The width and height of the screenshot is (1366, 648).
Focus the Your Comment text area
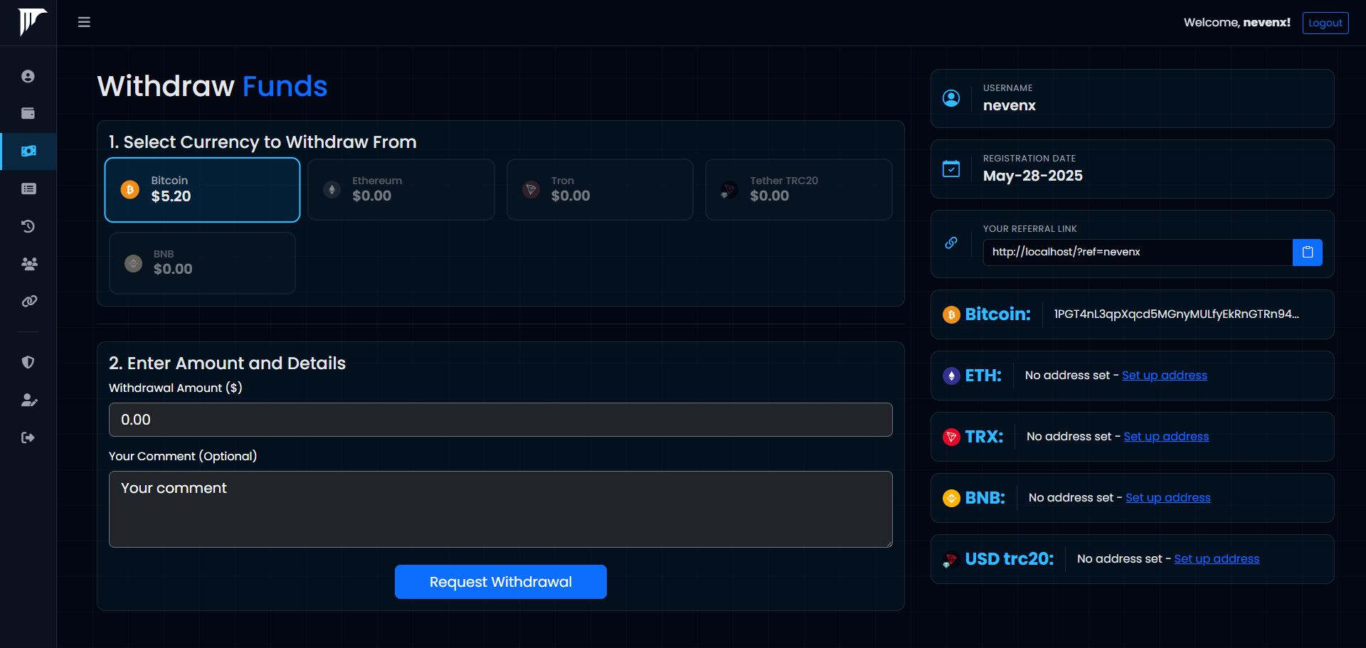pos(500,509)
